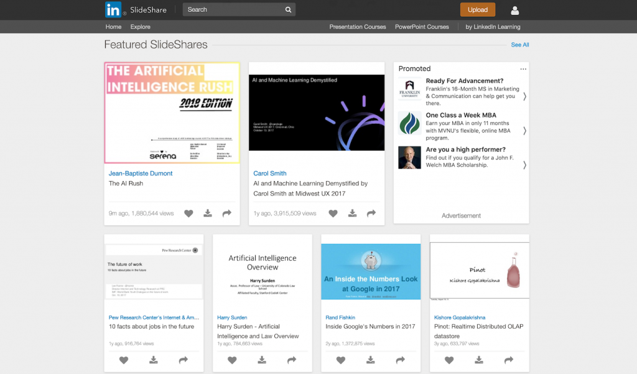Open Kishore Gopalakrishna author link
The width and height of the screenshot is (637, 374).
pos(460,317)
